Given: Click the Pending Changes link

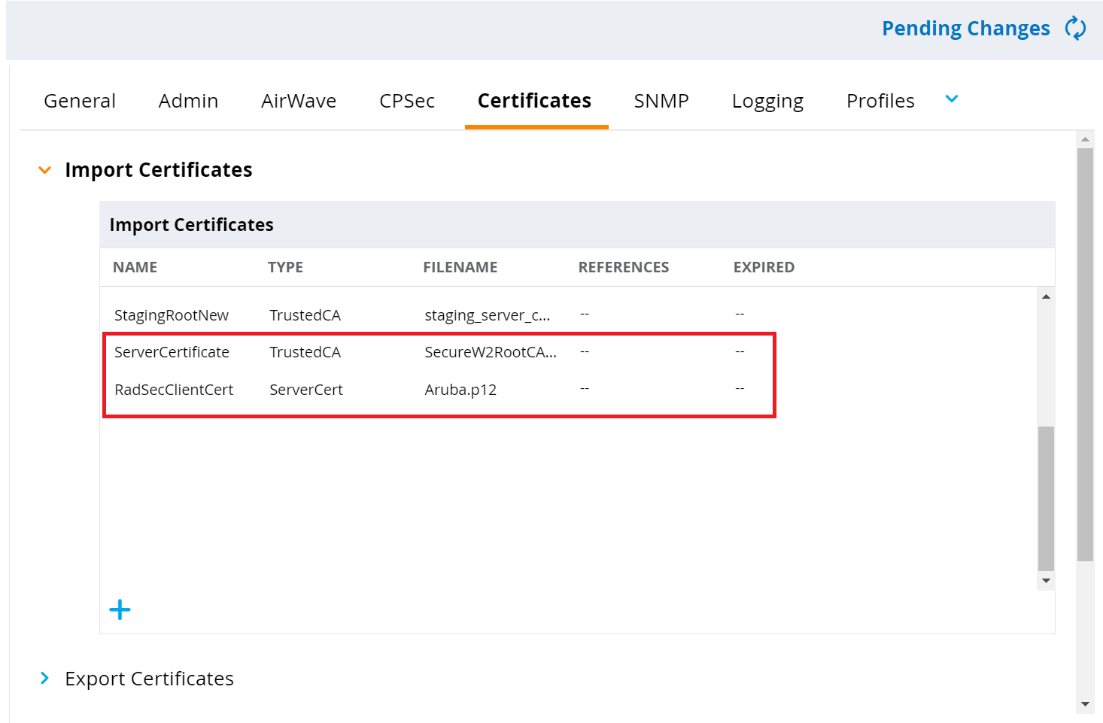Looking at the screenshot, I should click(965, 29).
